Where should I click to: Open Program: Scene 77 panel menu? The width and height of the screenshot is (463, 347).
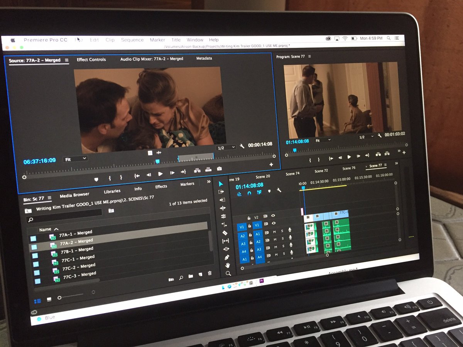[x=309, y=57]
